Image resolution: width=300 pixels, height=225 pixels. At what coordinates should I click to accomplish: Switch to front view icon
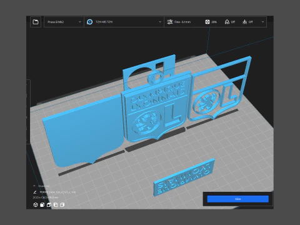[x=42, y=205]
